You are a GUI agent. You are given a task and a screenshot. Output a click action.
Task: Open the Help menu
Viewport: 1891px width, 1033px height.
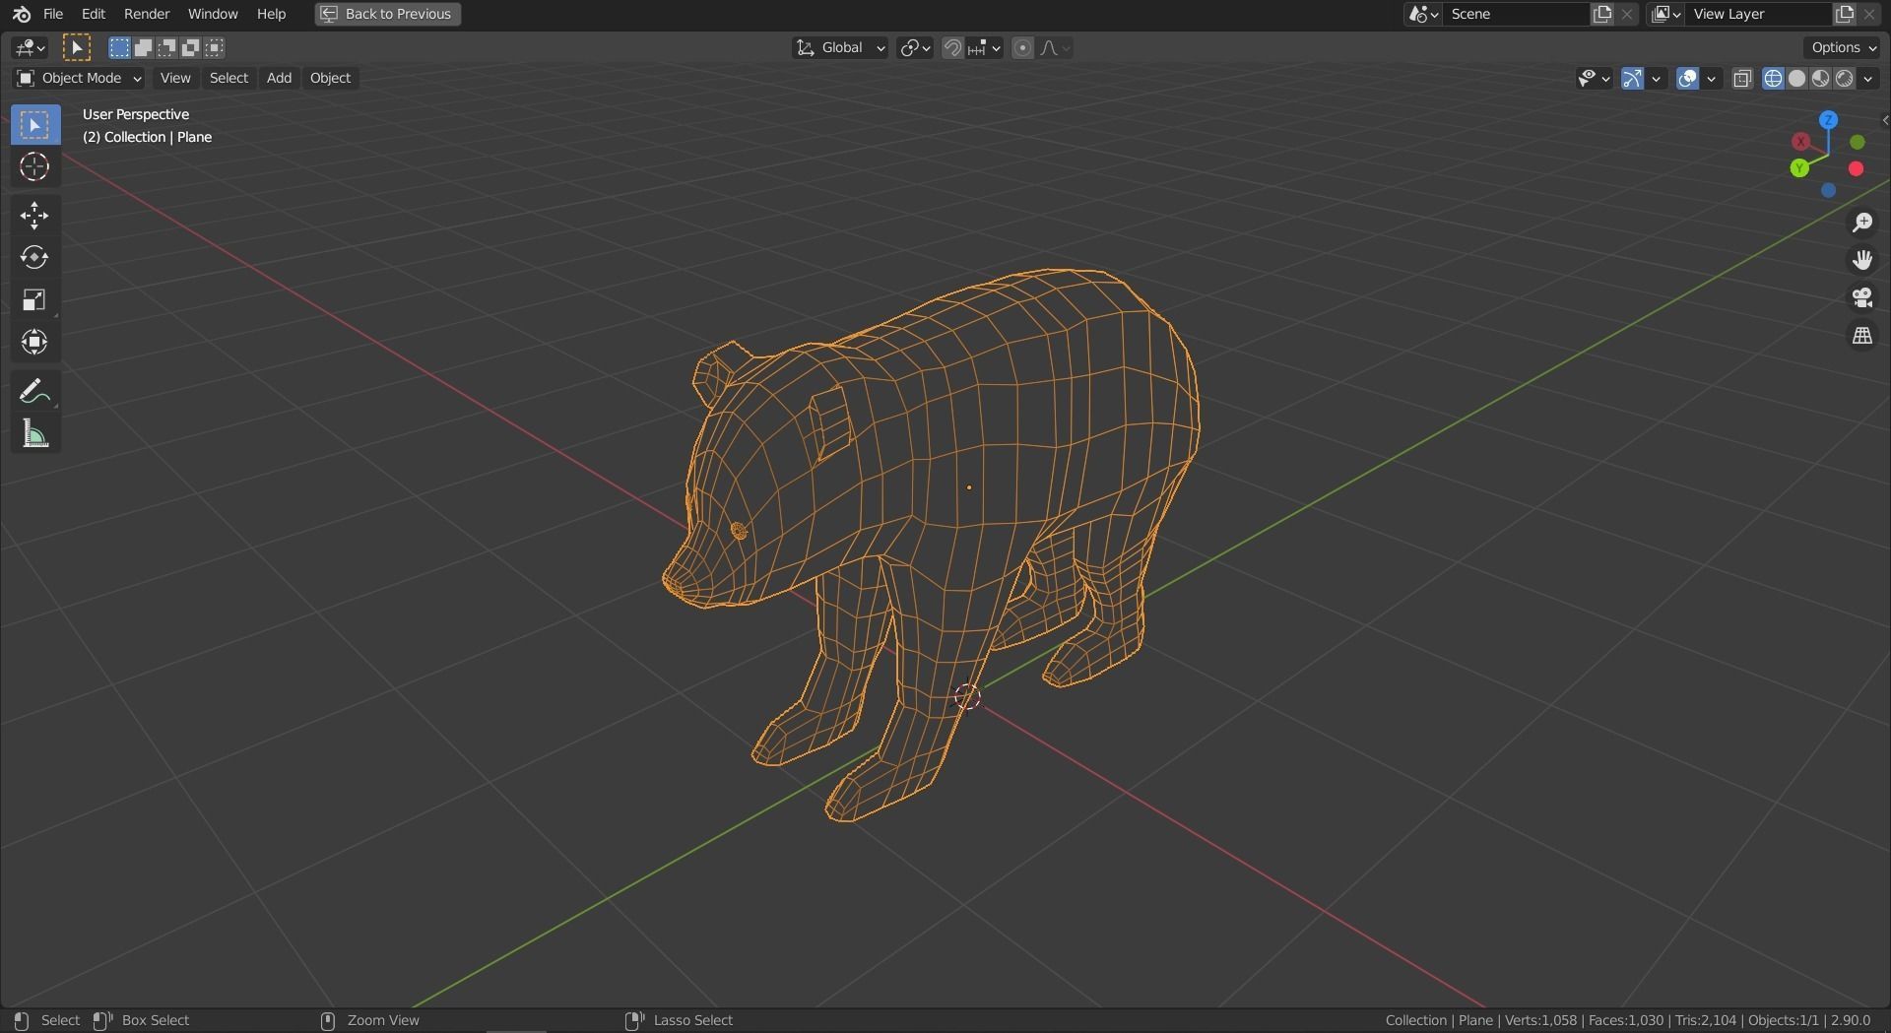click(x=271, y=14)
